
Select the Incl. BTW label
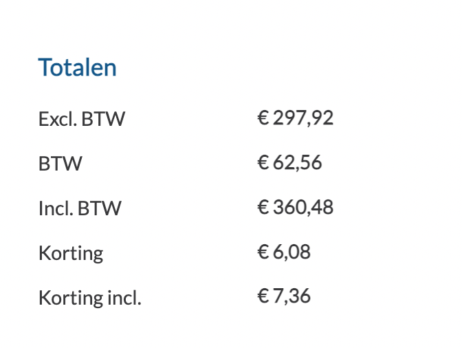80,208
